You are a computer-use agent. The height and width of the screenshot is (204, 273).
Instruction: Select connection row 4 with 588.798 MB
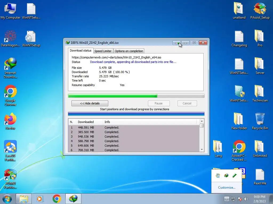click(x=134, y=141)
